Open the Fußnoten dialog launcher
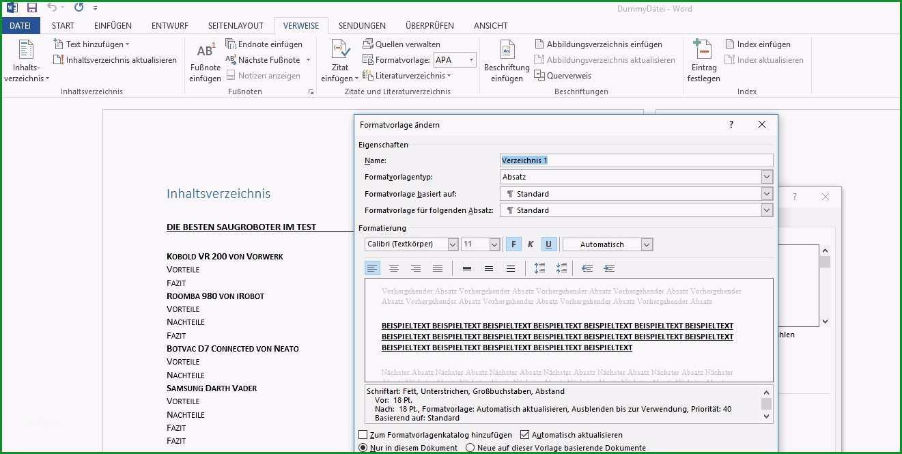Viewport: 902px width, 454px height. tap(311, 91)
